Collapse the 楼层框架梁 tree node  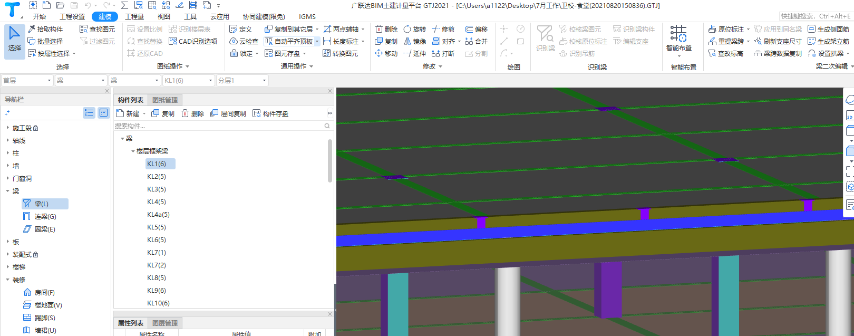pyautogui.click(x=133, y=151)
